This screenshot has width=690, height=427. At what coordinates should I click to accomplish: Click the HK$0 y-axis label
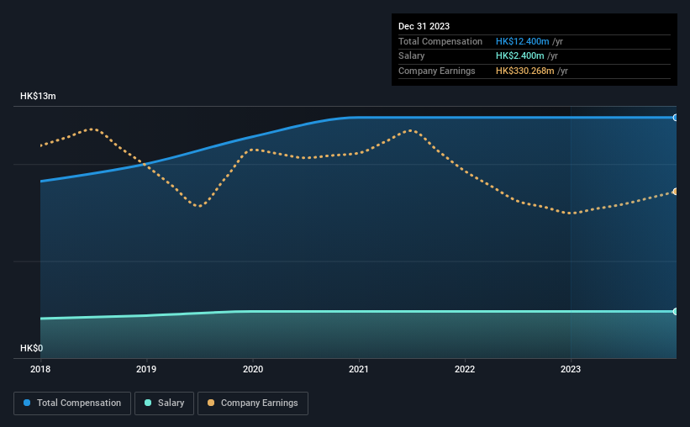(x=32, y=348)
